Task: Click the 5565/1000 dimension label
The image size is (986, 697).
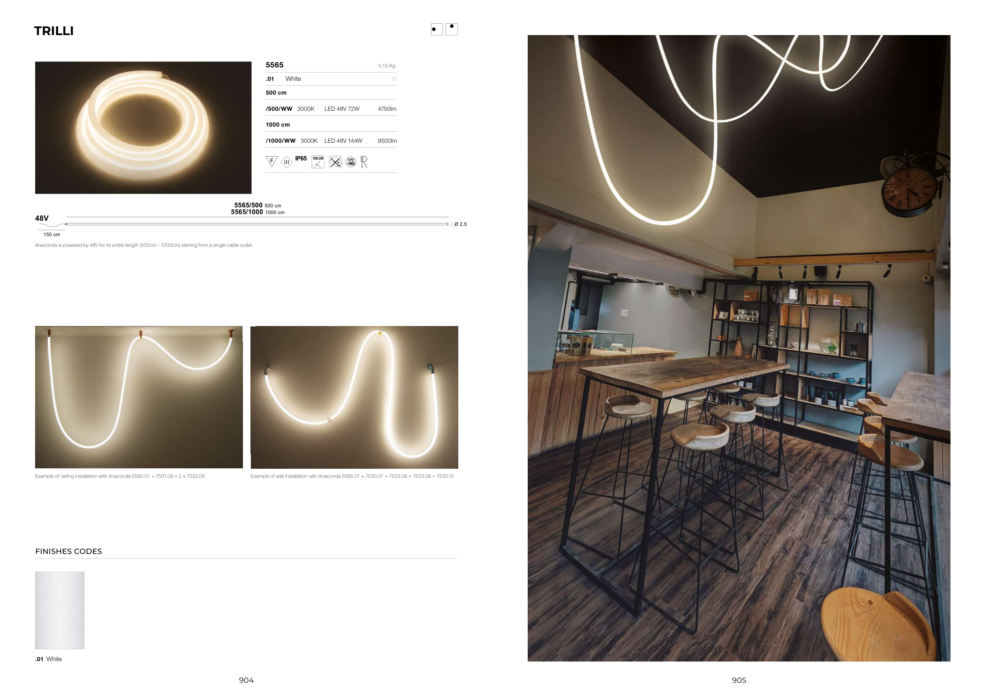Action: tap(247, 212)
